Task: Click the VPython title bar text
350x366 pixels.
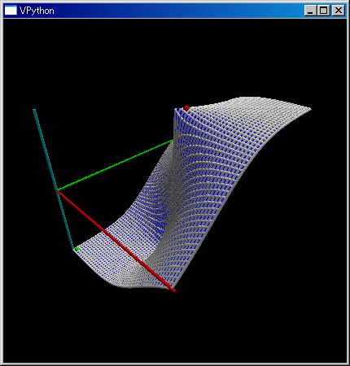Action: tap(37, 11)
